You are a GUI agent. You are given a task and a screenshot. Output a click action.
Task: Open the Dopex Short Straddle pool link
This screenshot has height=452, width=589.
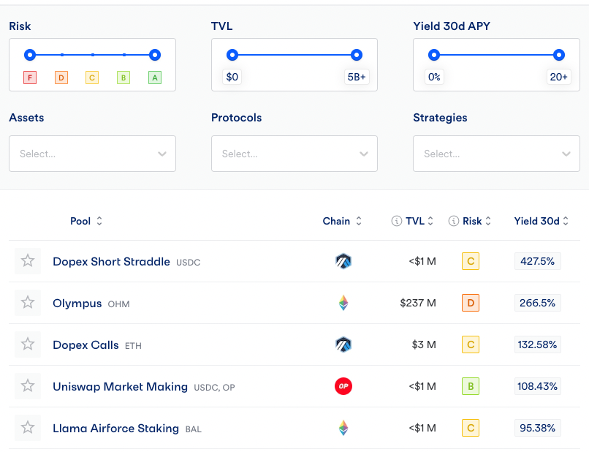click(111, 261)
